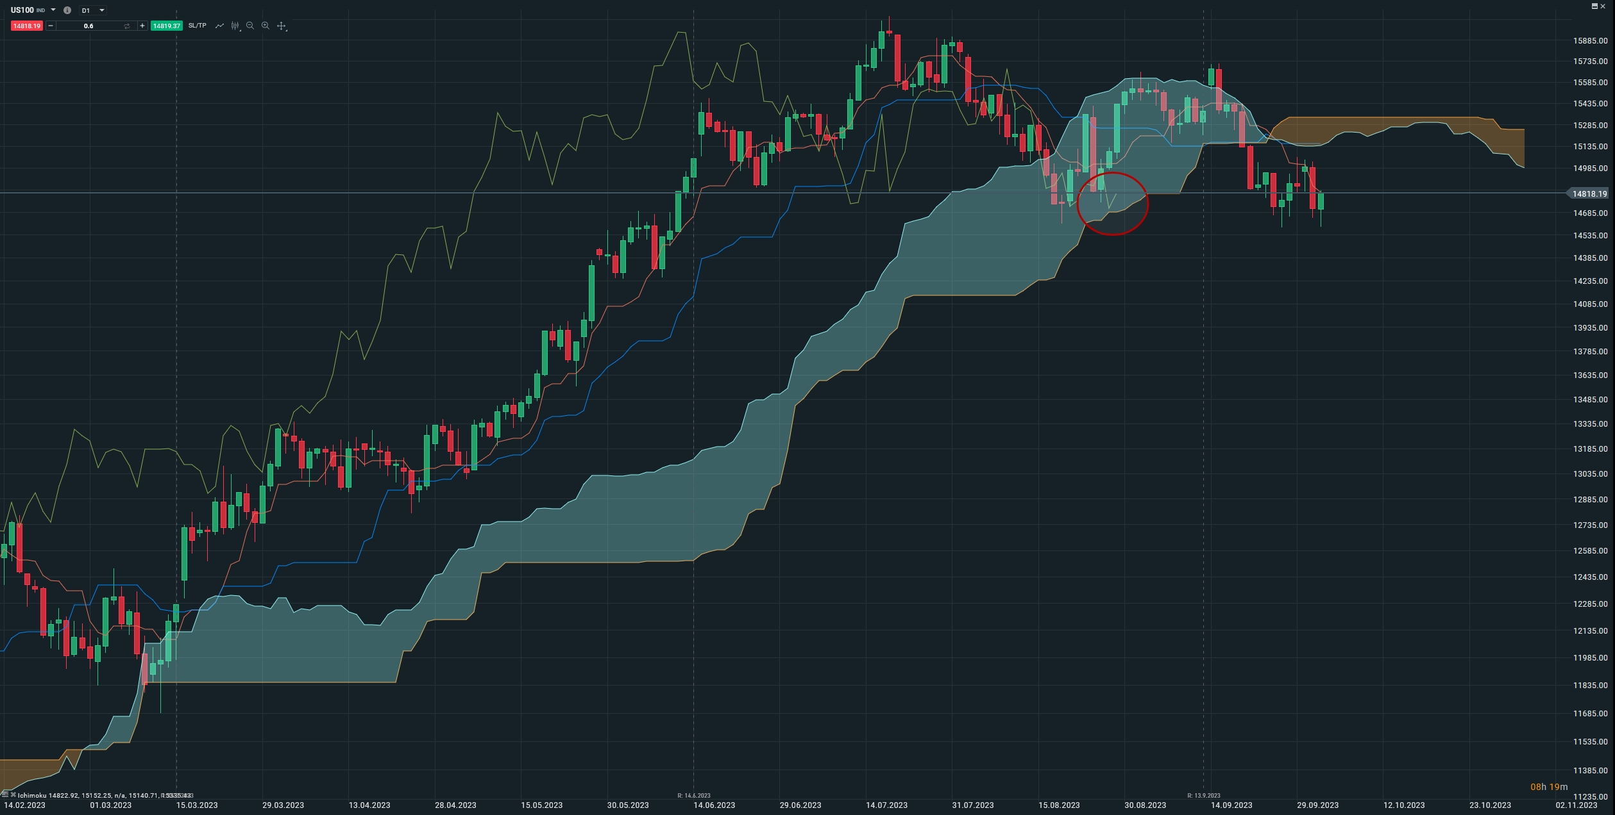The width and height of the screenshot is (1615, 815).
Task: Buy at green 14819.37 price button
Action: (x=167, y=26)
